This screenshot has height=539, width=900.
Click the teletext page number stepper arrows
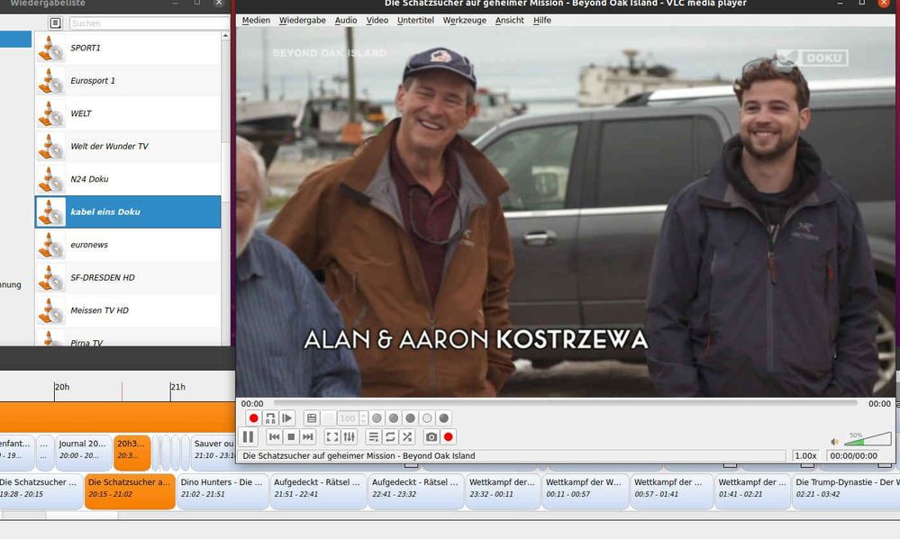(x=363, y=418)
